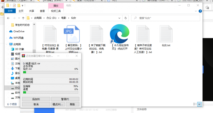Viewport: 213px width, 113px height.
Task: Expand the OneDrive tree node
Action: 7,31
